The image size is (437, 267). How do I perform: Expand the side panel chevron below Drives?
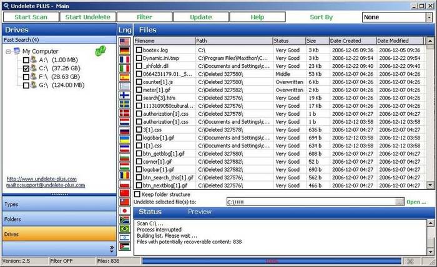(112, 248)
